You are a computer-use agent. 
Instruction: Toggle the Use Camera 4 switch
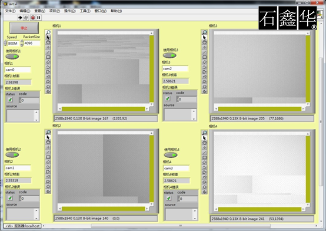click(x=171, y=155)
